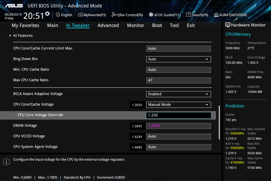Click the CPU/Memory heading
The height and width of the screenshot is (181, 271).
click(x=238, y=34)
